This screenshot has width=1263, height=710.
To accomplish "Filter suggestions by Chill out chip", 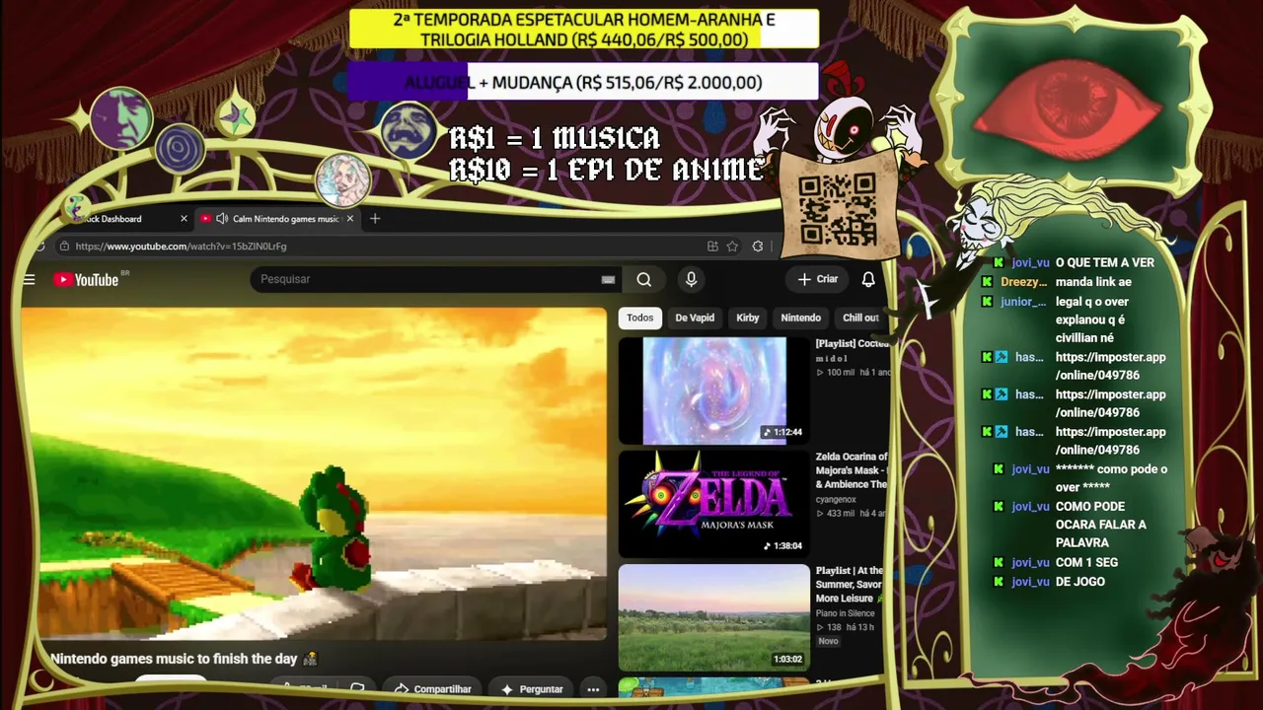I will [x=860, y=318].
